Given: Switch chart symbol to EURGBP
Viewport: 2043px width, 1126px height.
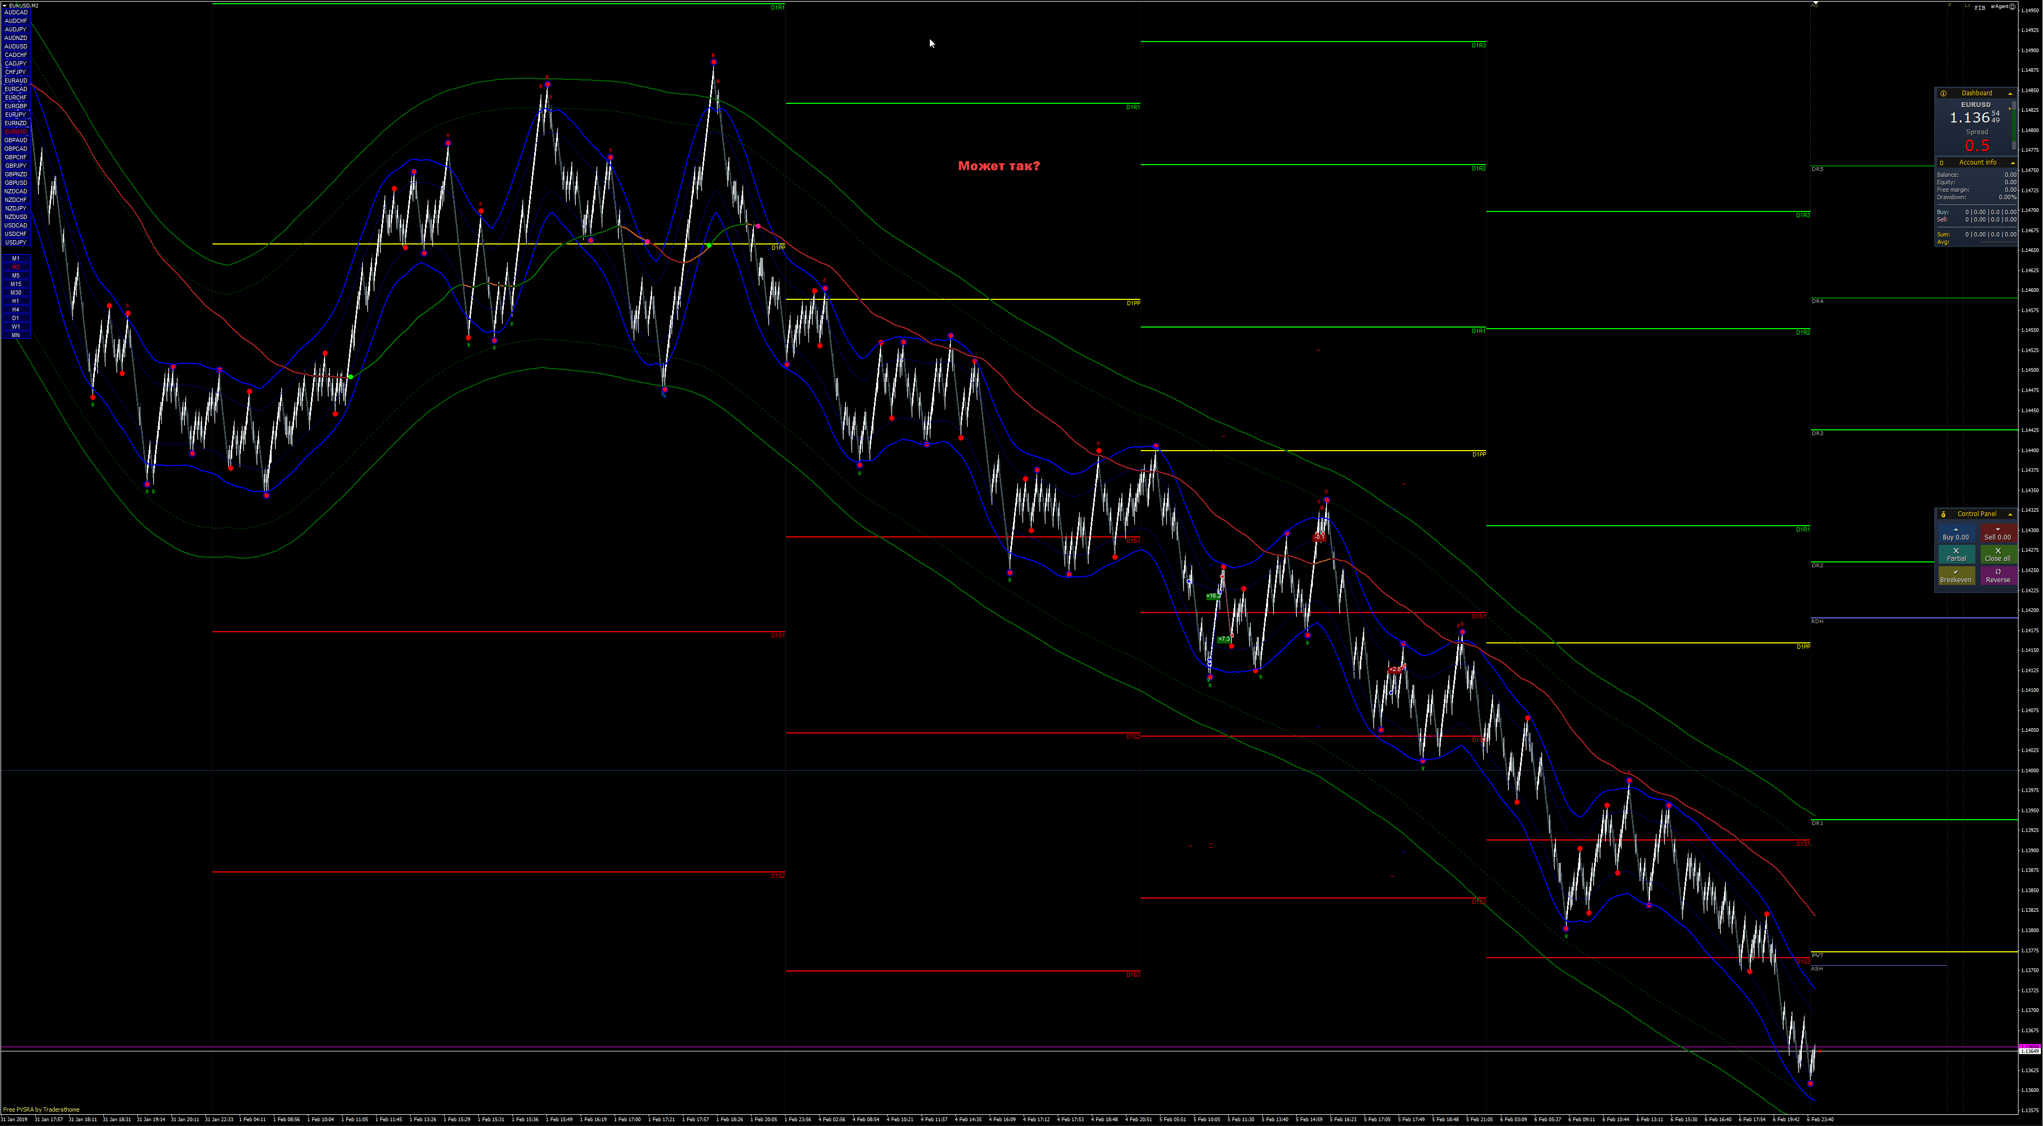Looking at the screenshot, I should (16, 106).
